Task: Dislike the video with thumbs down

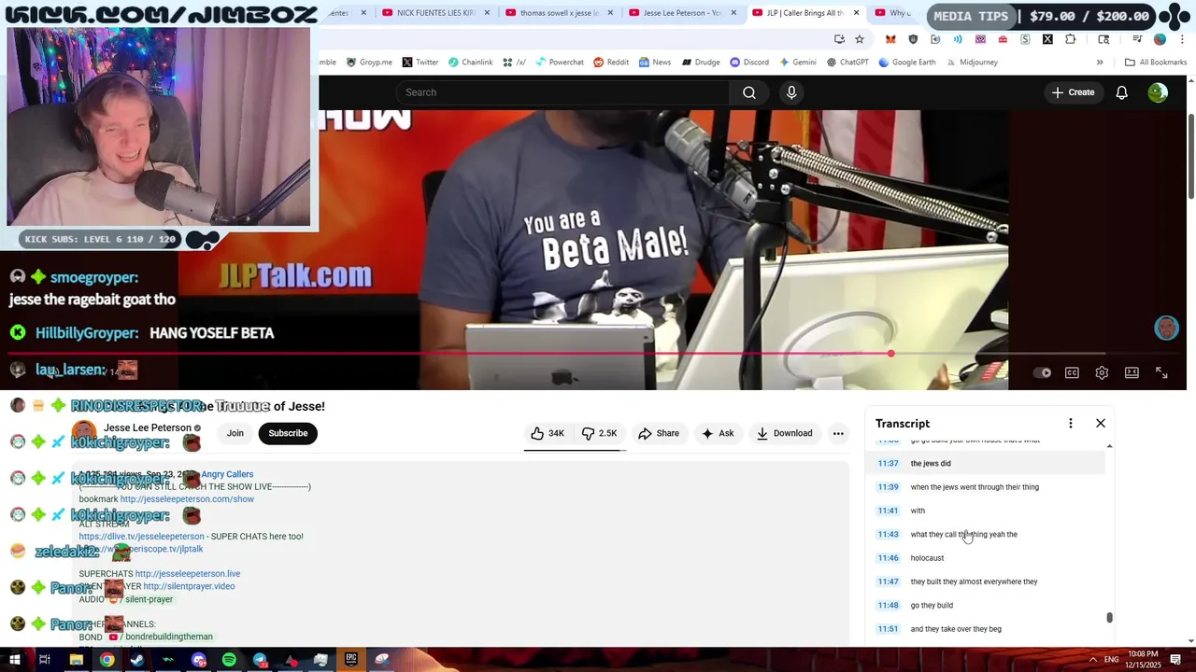Action: point(599,433)
